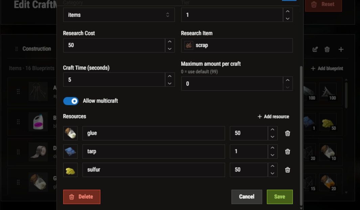This screenshot has width=360, height=210.
Task: Increase the Research Cost value
Action: pyautogui.click(x=170, y=42)
